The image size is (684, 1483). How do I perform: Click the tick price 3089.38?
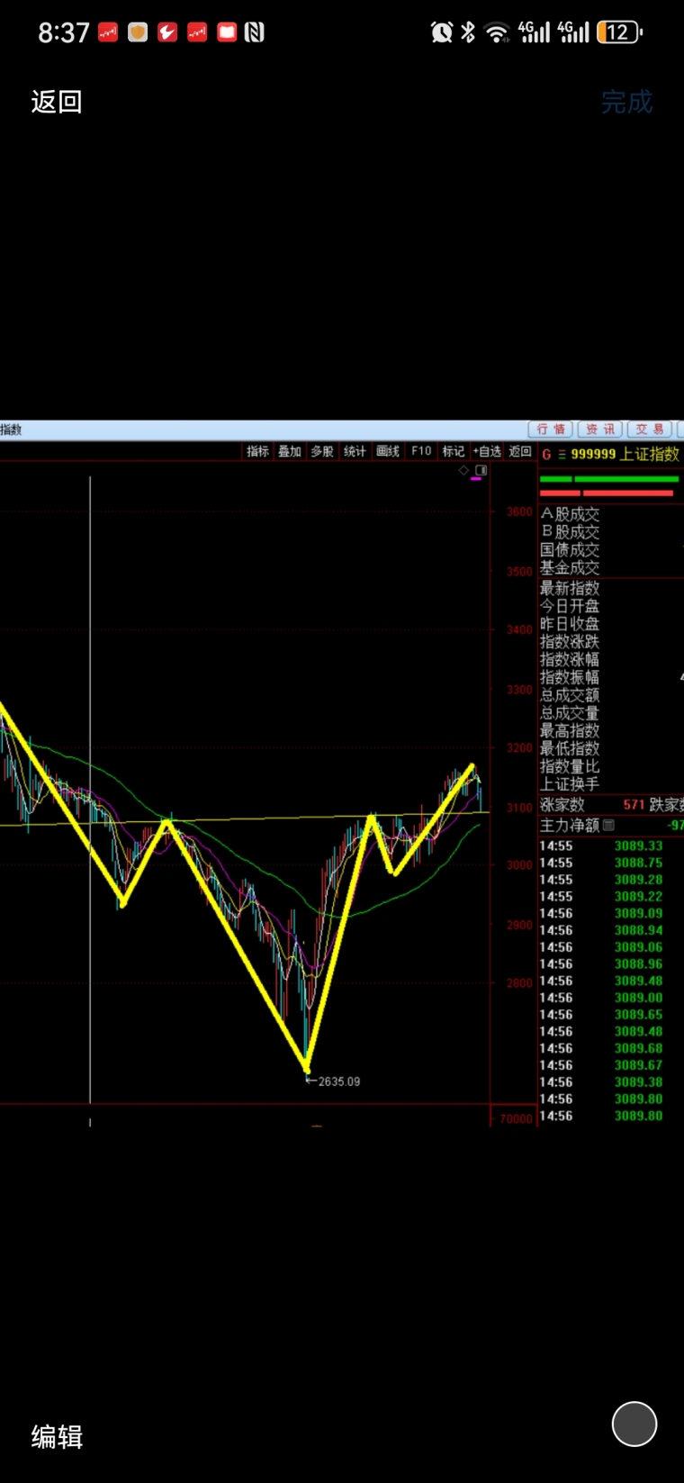(638, 1082)
